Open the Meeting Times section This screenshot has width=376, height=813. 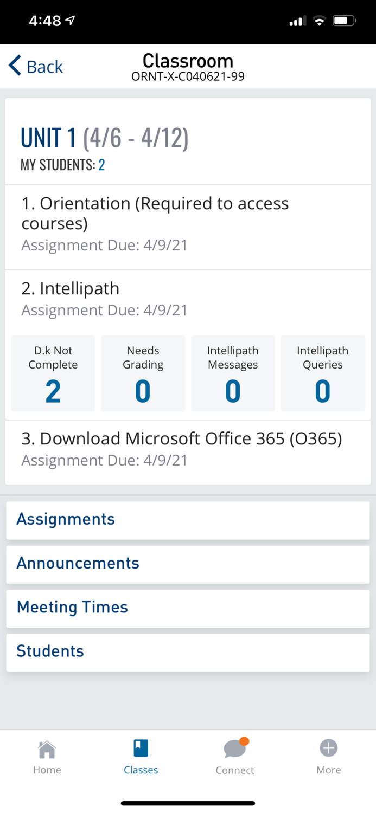pyautogui.click(x=188, y=608)
